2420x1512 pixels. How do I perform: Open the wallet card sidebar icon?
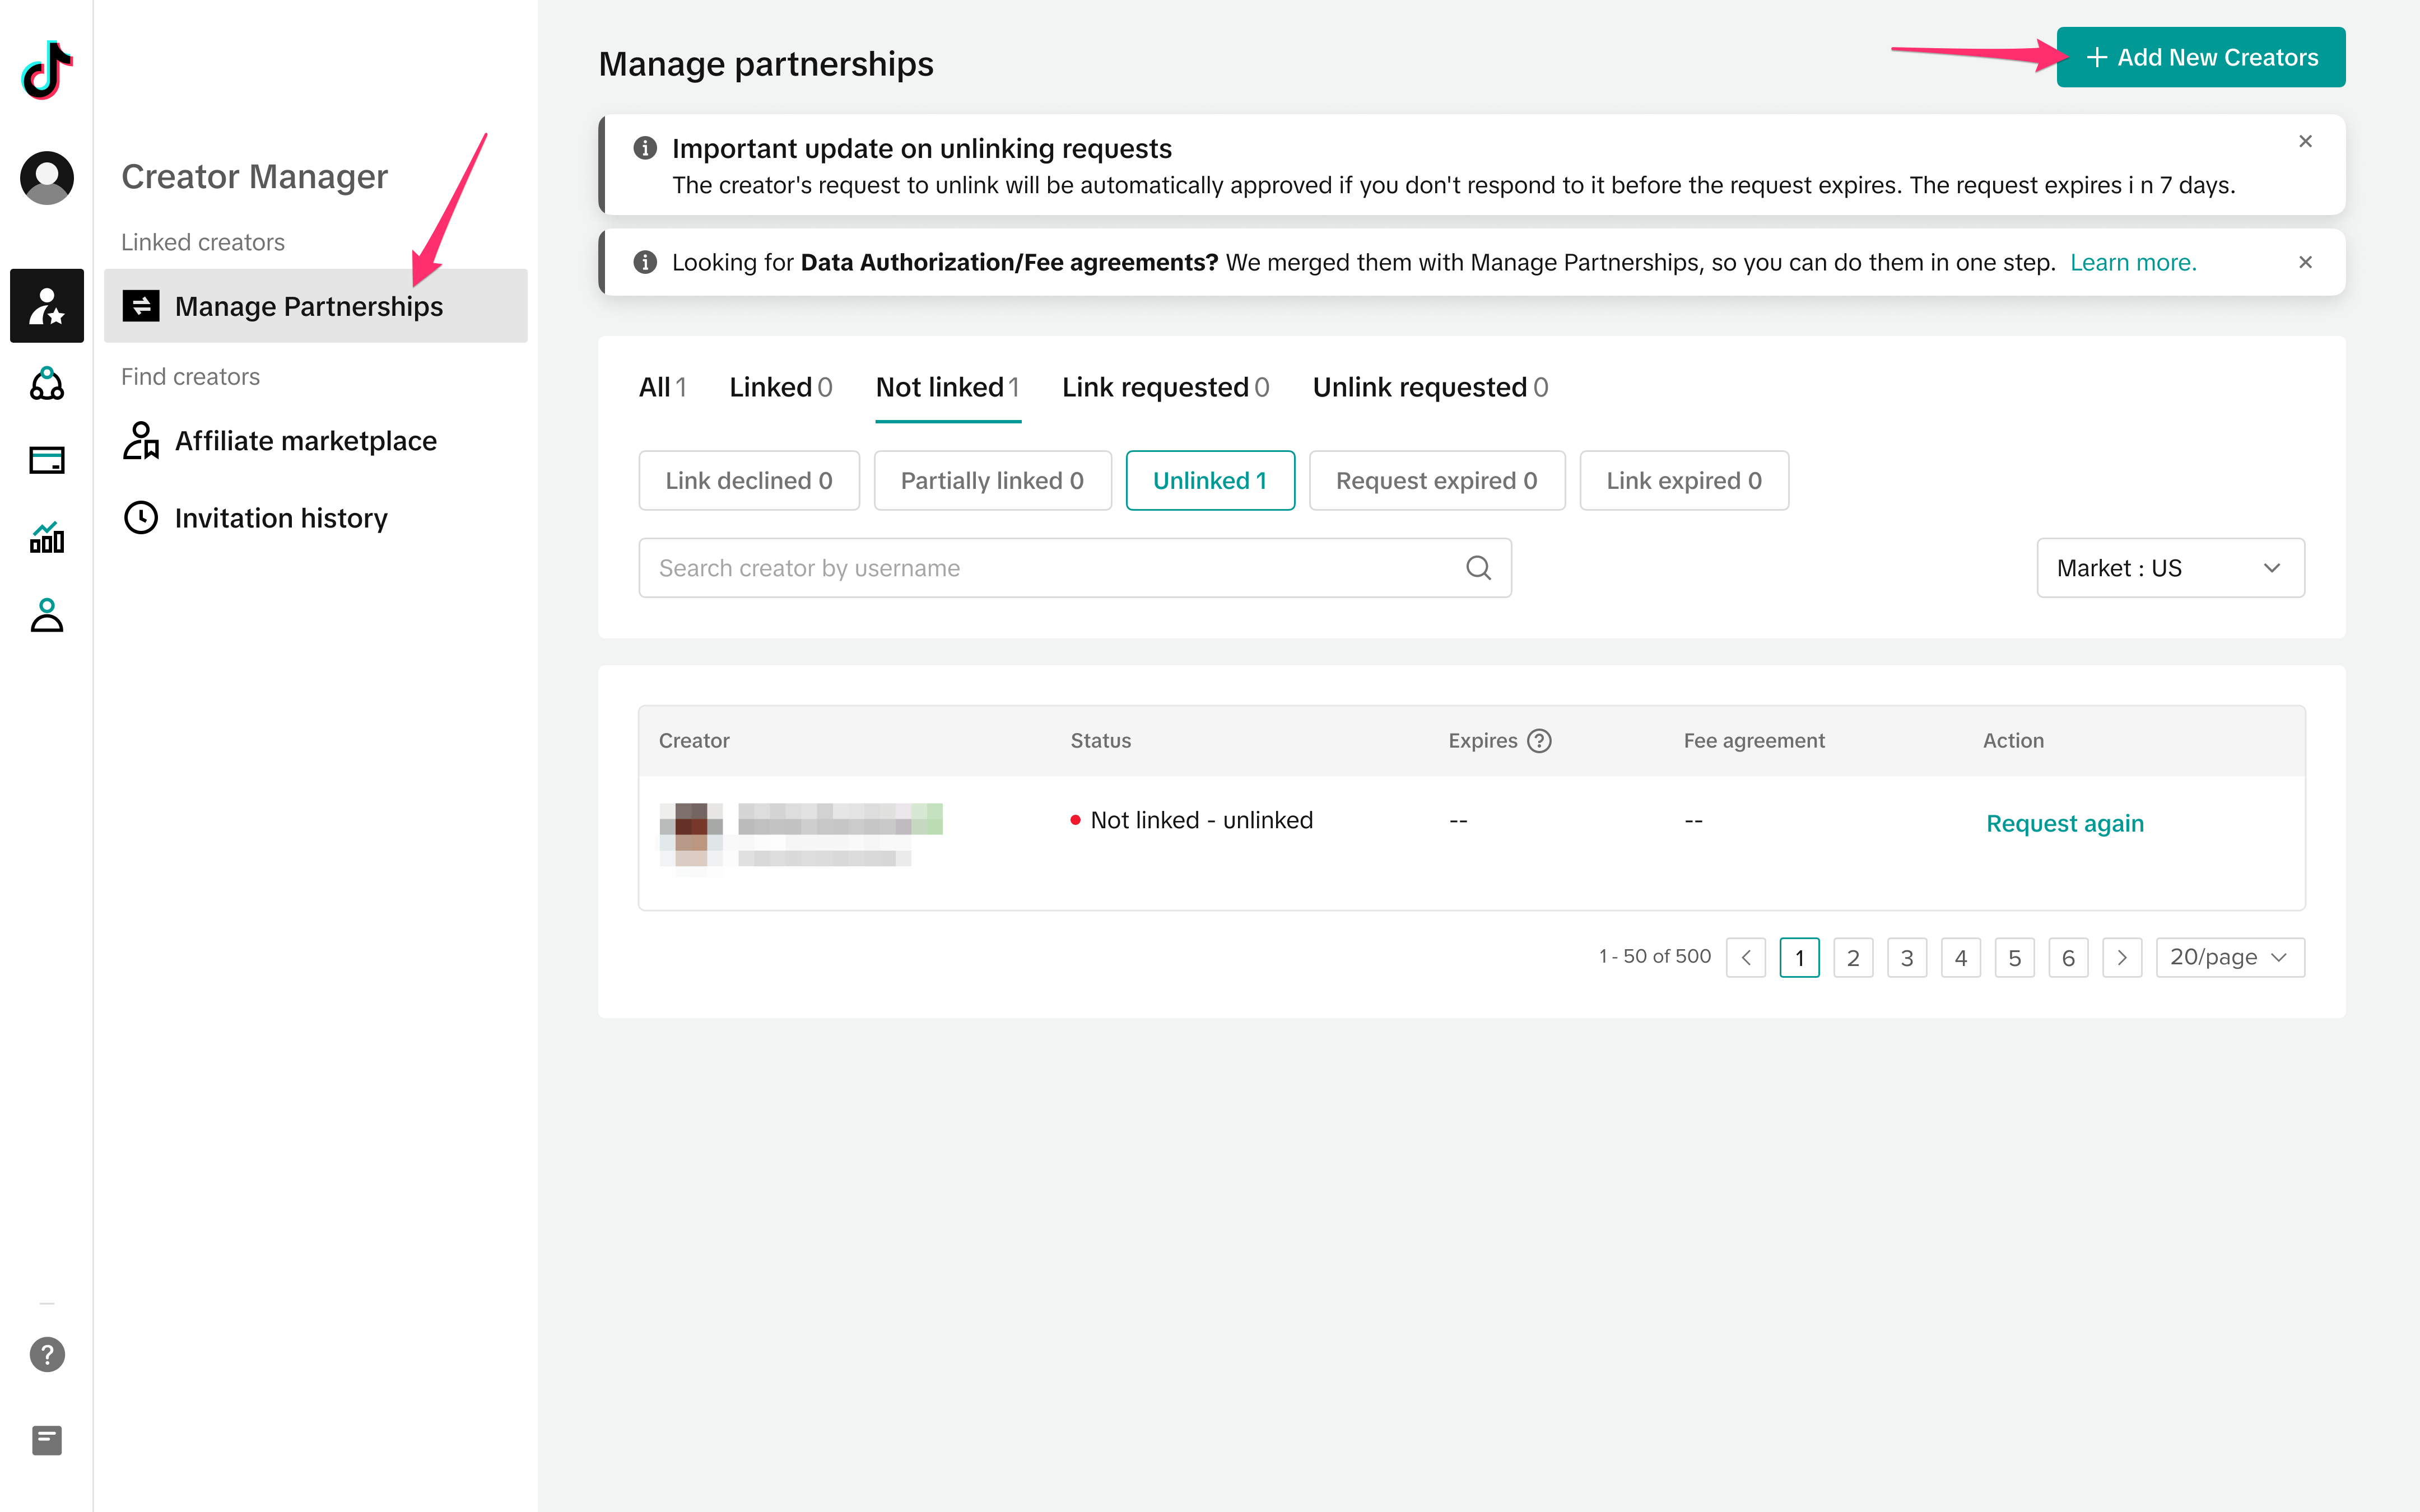click(x=47, y=460)
